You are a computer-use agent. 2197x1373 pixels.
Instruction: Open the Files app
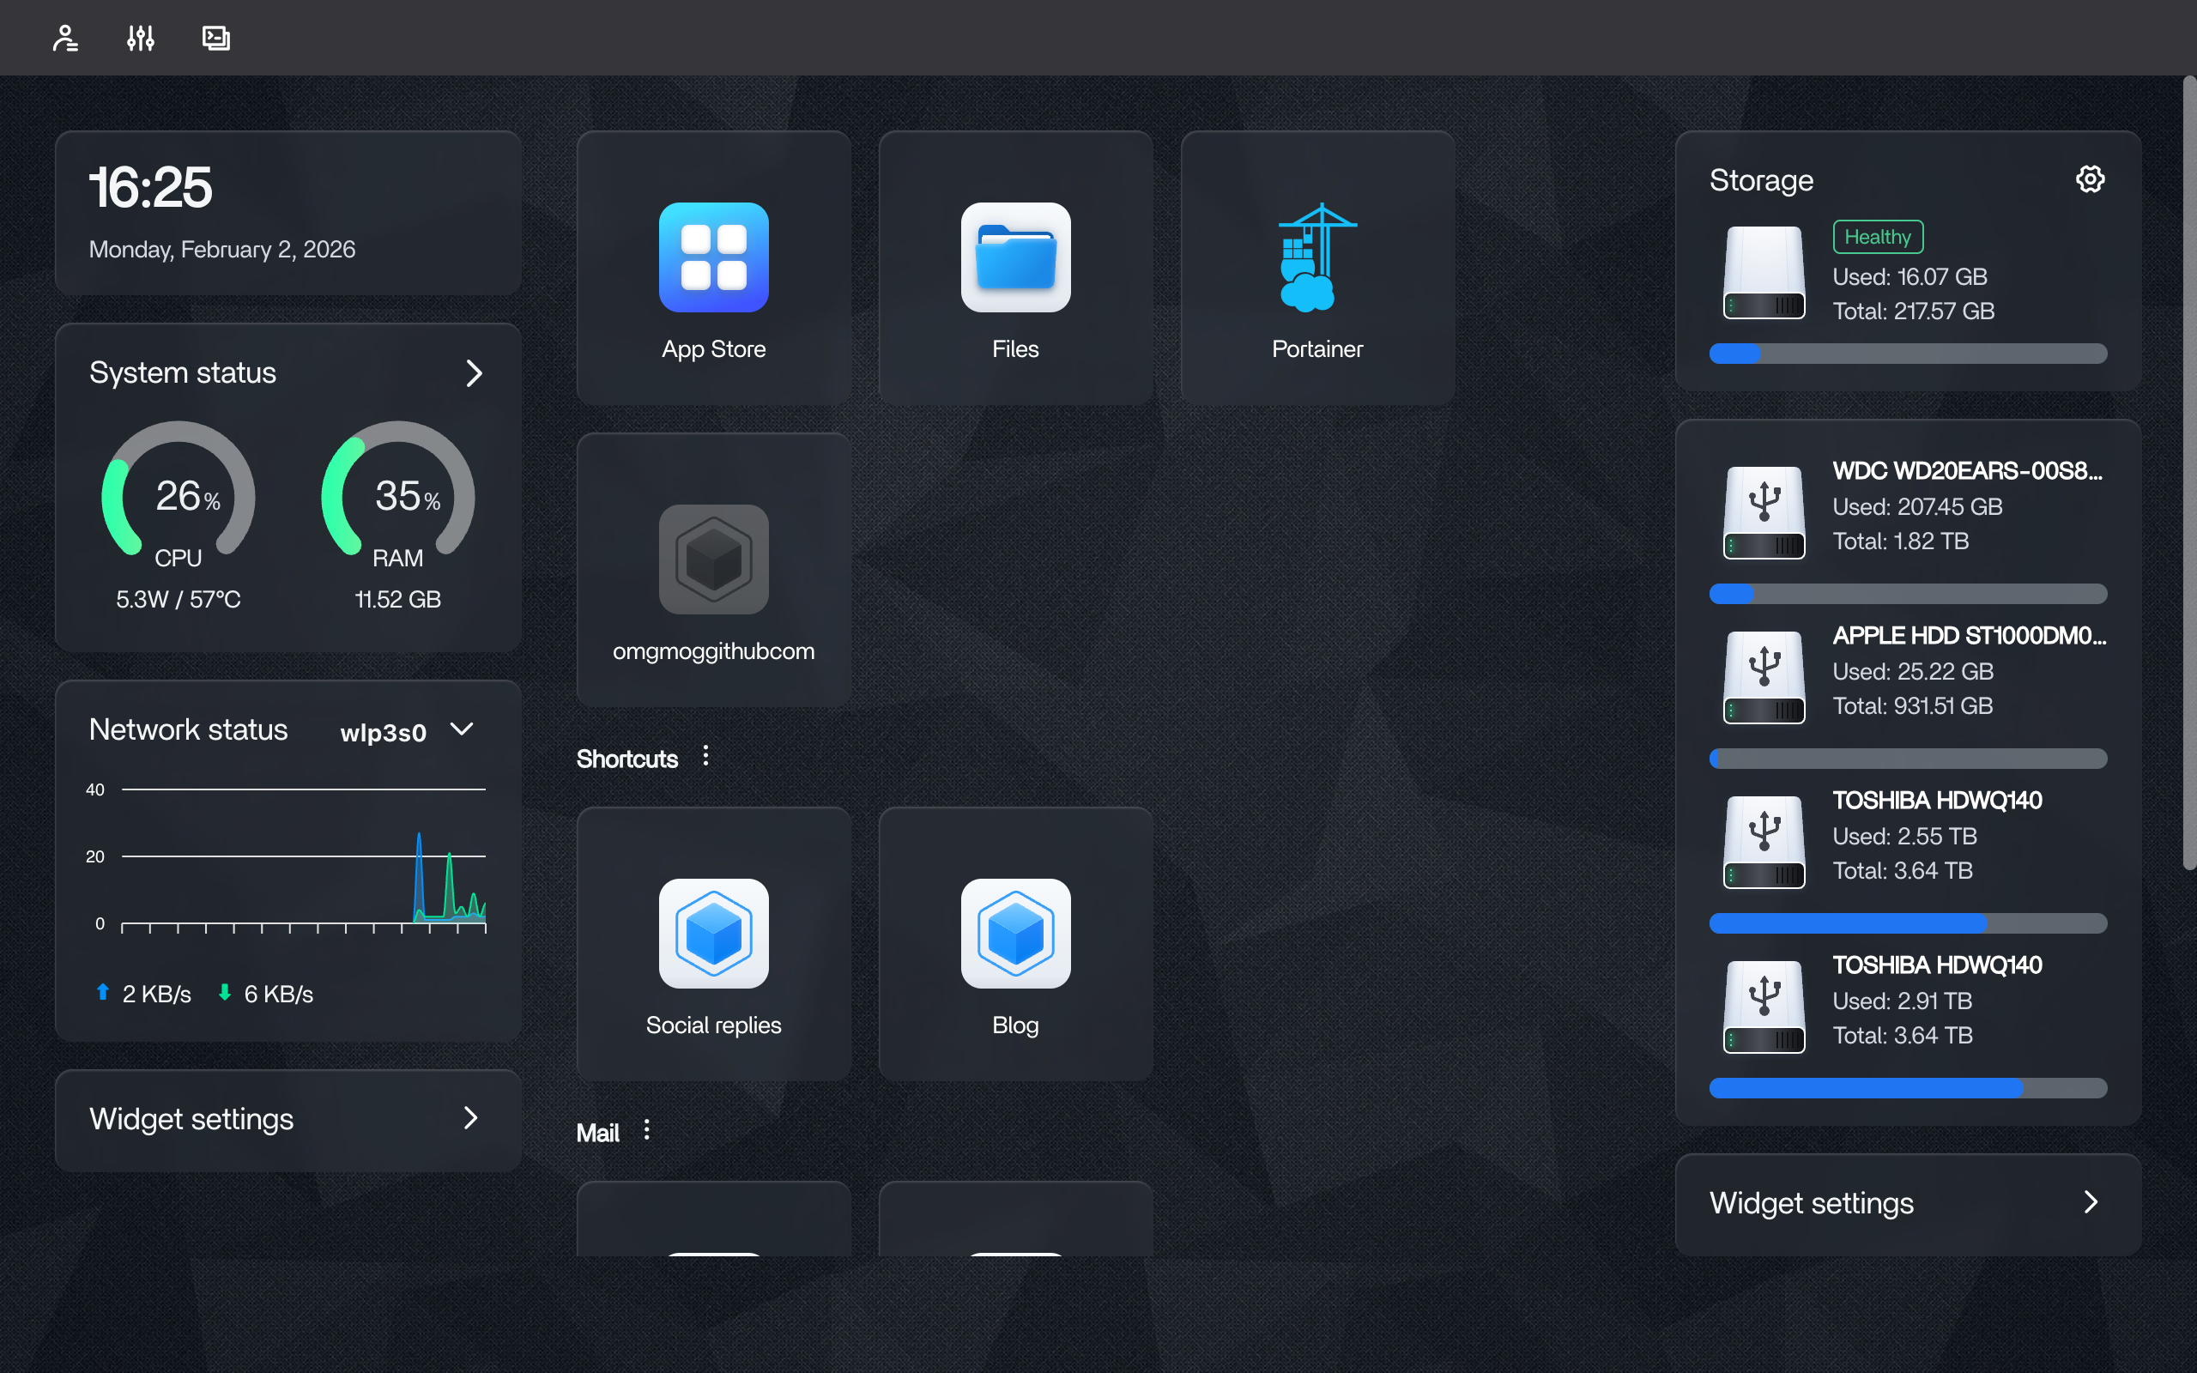coord(1015,269)
